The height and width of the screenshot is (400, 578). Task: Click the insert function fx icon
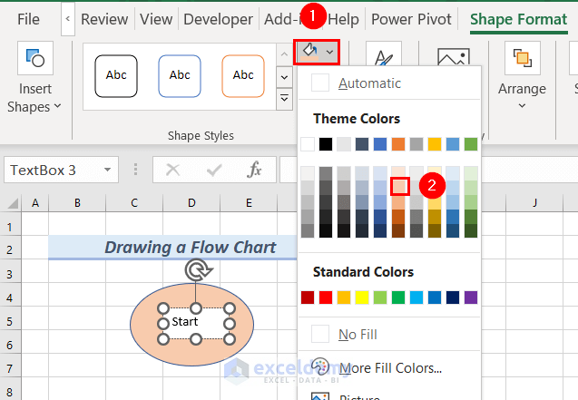[x=255, y=170]
